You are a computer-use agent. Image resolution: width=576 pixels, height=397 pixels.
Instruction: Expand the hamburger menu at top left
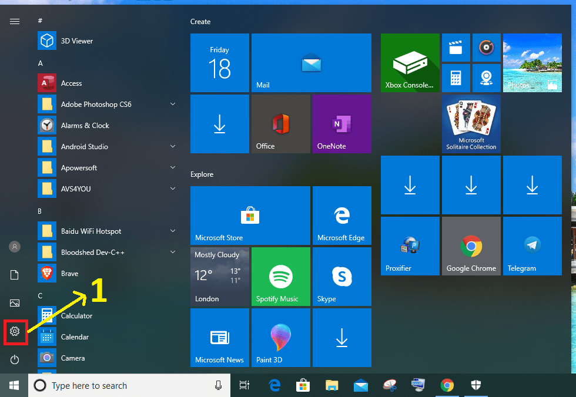[15, 22]
